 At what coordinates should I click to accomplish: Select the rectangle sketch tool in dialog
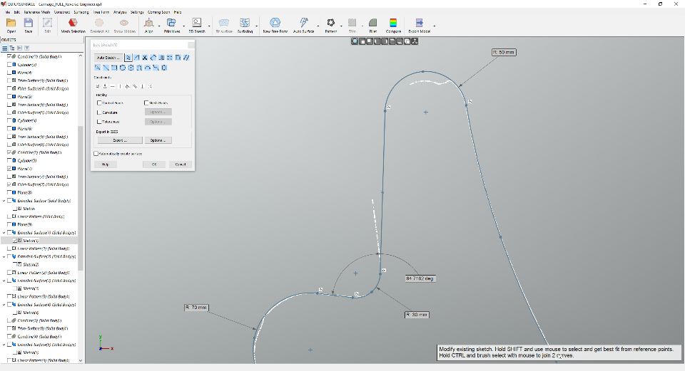pyautogui.click(x=114, y=68)
